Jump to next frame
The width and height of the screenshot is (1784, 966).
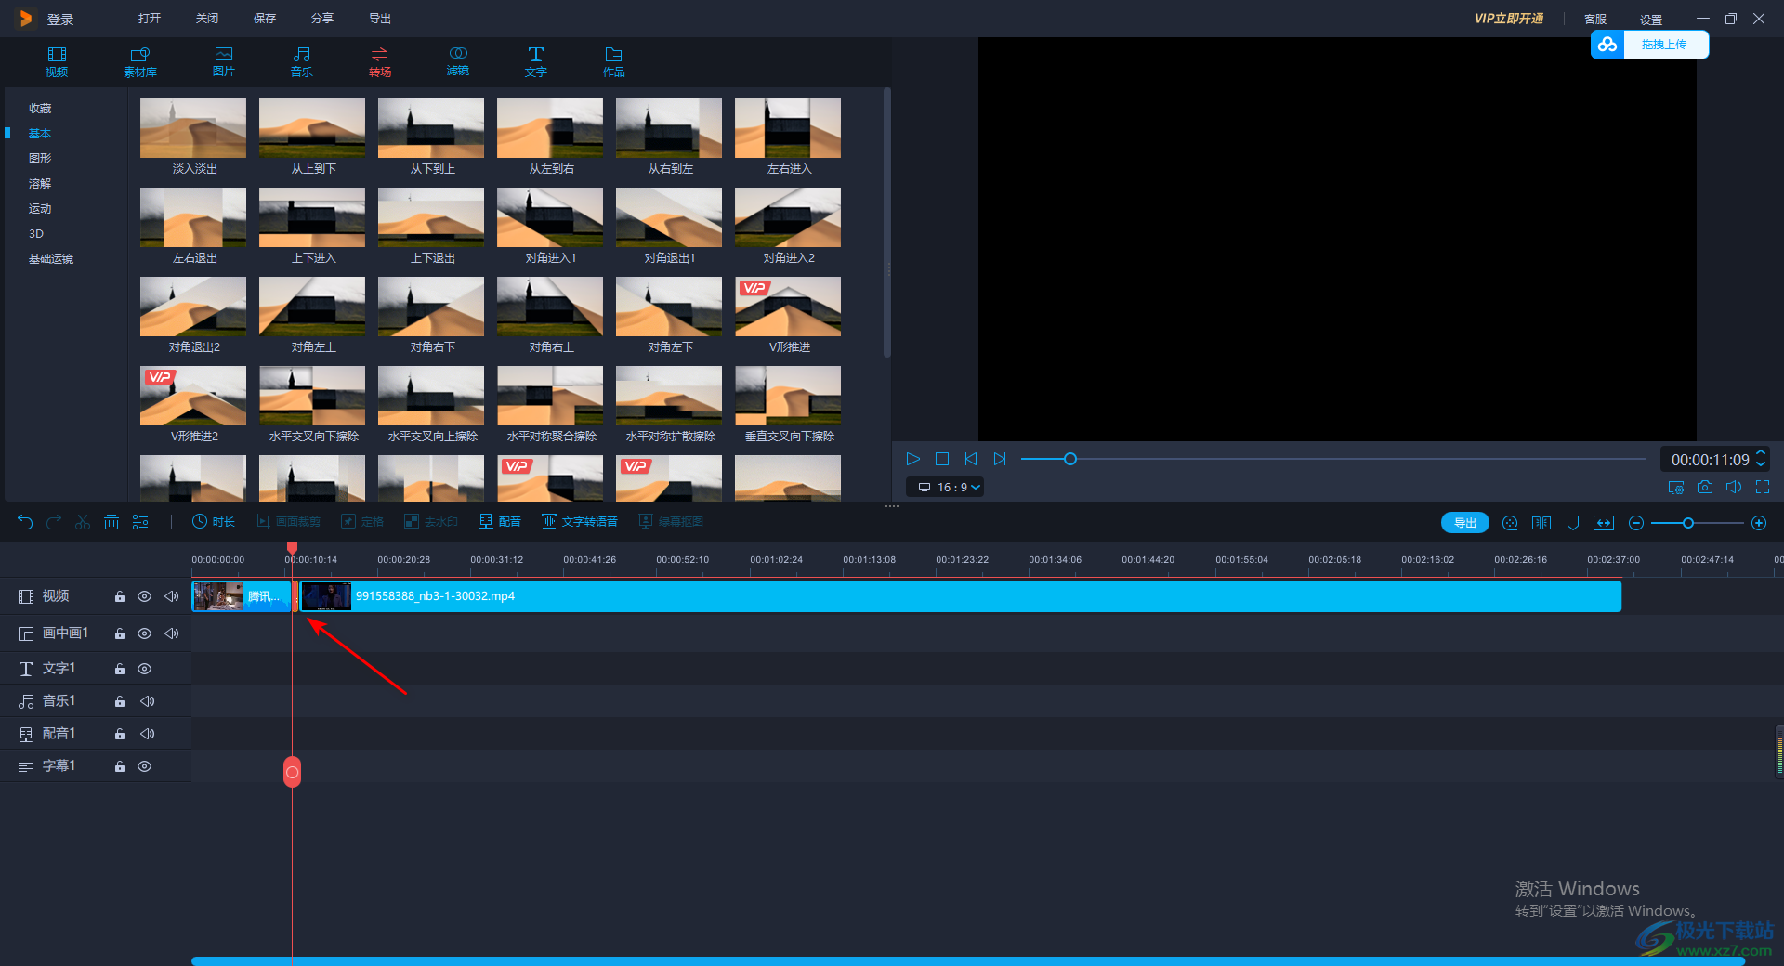[x=1000, y=459]
